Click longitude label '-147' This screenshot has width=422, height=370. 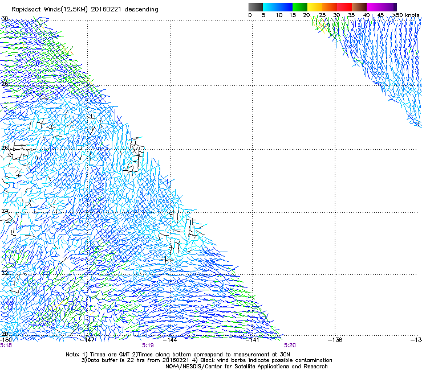tap(88, 340)
